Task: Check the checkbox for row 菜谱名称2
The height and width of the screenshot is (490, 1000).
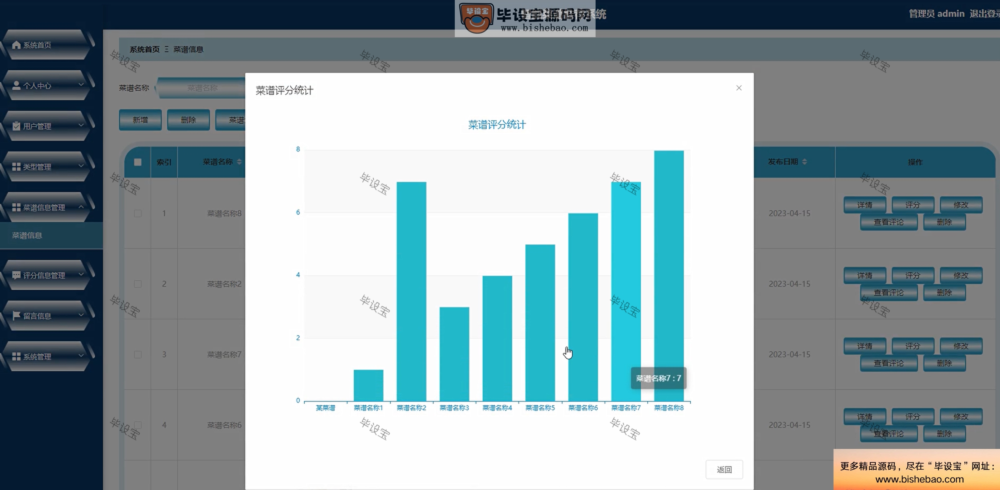Action: (x=138, y=284)
